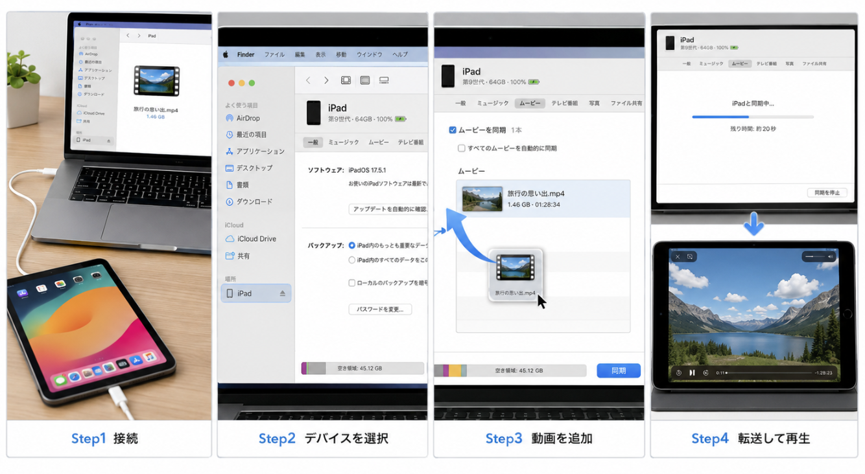The image size is (865, 474).
Task: Eject iPad using the sidebar eject icon
Action: [x=282, y=293]
